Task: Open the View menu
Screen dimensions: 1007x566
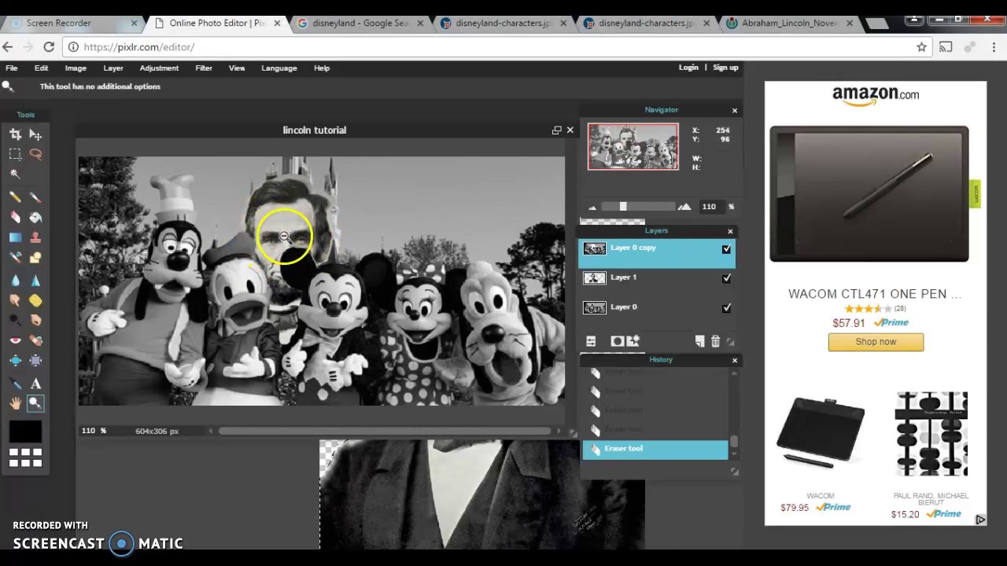Action: pyautogui.click(x=237, y=68)
